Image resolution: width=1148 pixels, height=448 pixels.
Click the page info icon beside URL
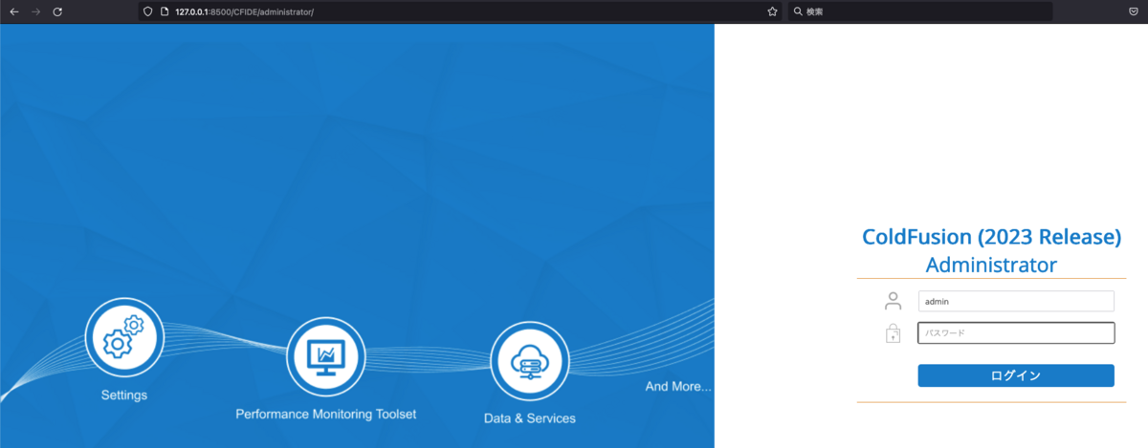point(165,11)
